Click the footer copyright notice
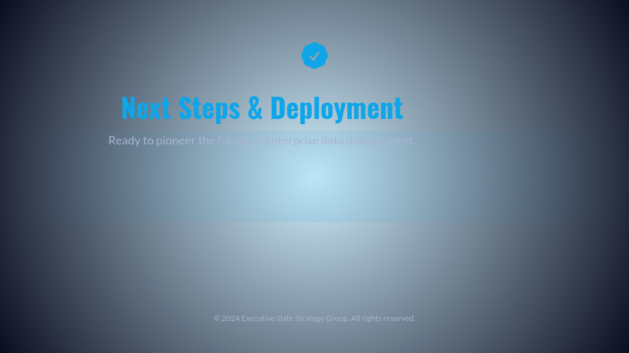The image size is (629, 353). (314, 318)
